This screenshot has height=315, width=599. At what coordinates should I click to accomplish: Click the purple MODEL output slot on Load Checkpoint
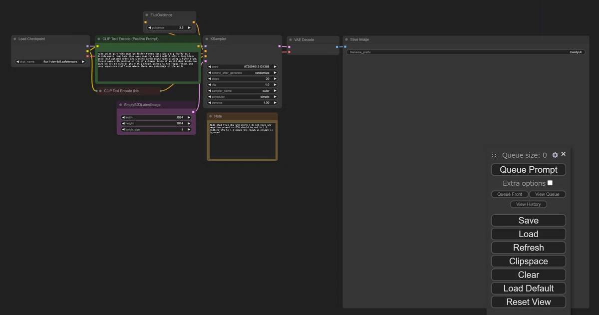(x=87, y=46)
